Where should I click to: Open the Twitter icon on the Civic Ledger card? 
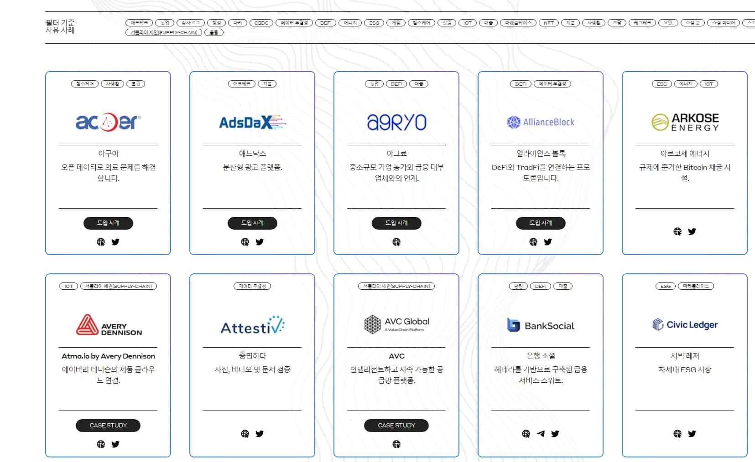[x=692, y=434]
